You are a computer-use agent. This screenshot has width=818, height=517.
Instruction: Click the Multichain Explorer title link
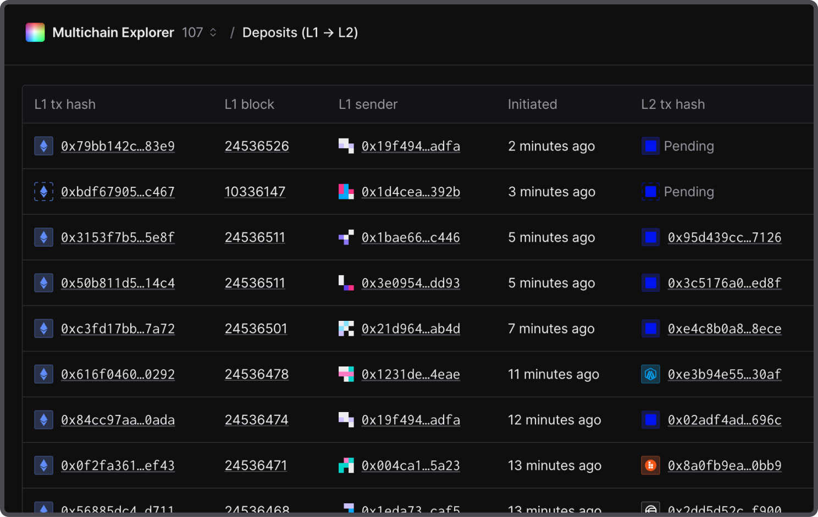[113, 32]
